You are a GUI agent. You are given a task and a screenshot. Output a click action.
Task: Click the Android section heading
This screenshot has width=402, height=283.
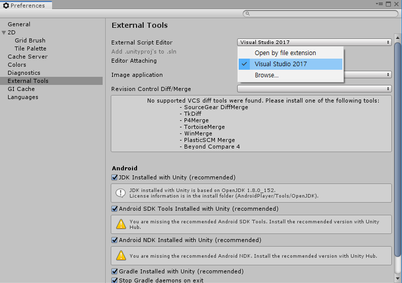(124, 168)
